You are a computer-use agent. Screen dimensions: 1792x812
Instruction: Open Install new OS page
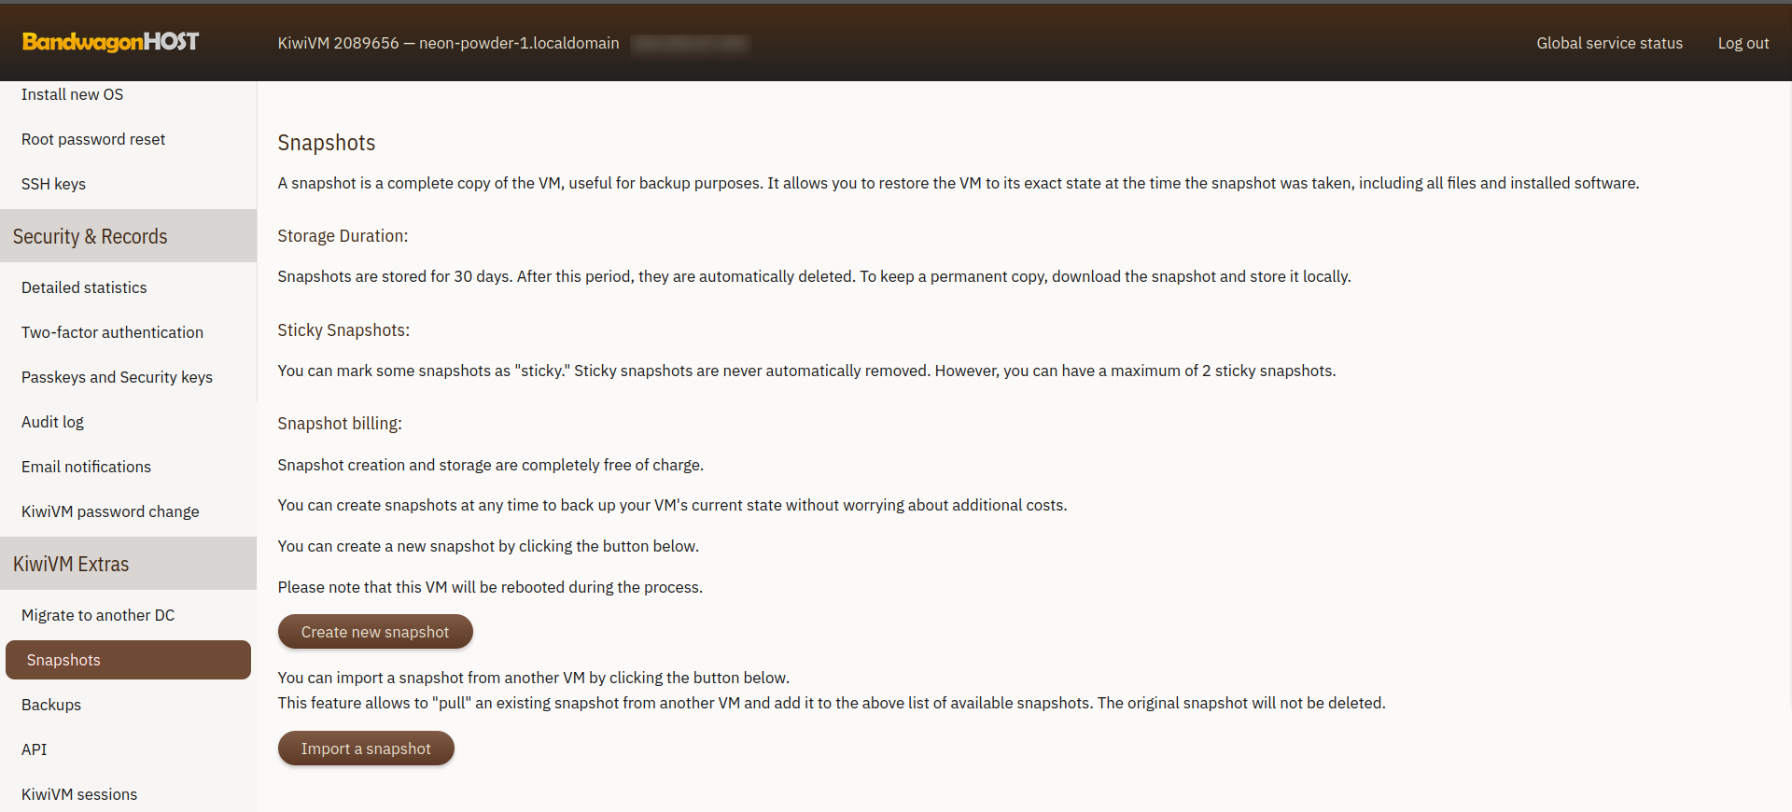pyautogui.click(x=72, y=94)
